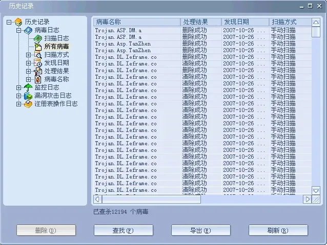Click the resize grip at list corner
Viewport: 327px width, 245px height.
316,199
